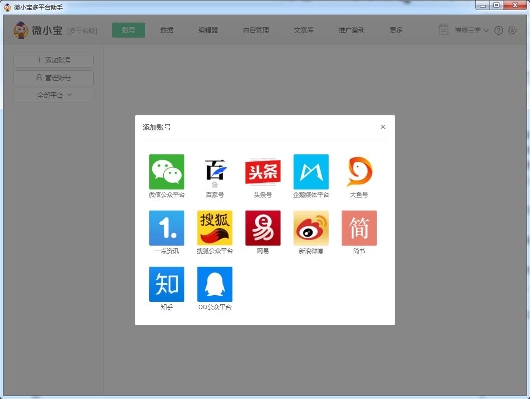Switch to the 推广盈利 tab
The width and height of the screenshot is (530, 399).
(x=352, y=30)
